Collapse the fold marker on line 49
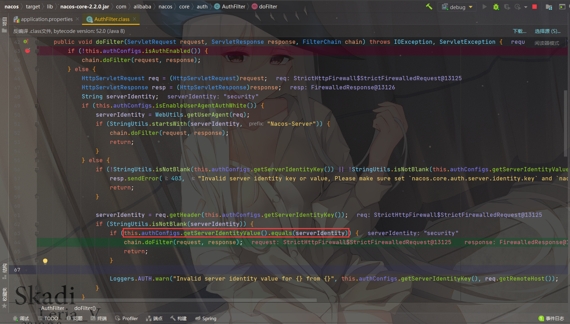Image resolution: width=570 pixels, height=324 pixels. [36, 105]
